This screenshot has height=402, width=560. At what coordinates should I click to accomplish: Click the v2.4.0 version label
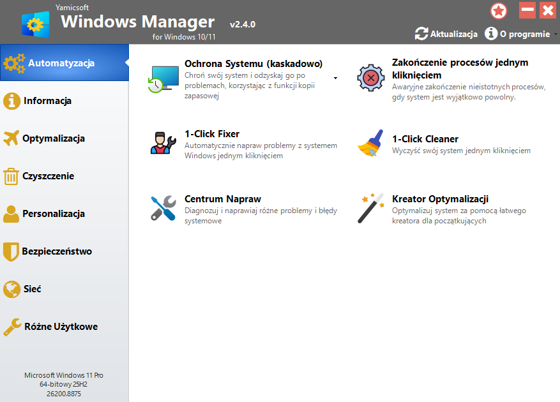[x=243, y=24]
